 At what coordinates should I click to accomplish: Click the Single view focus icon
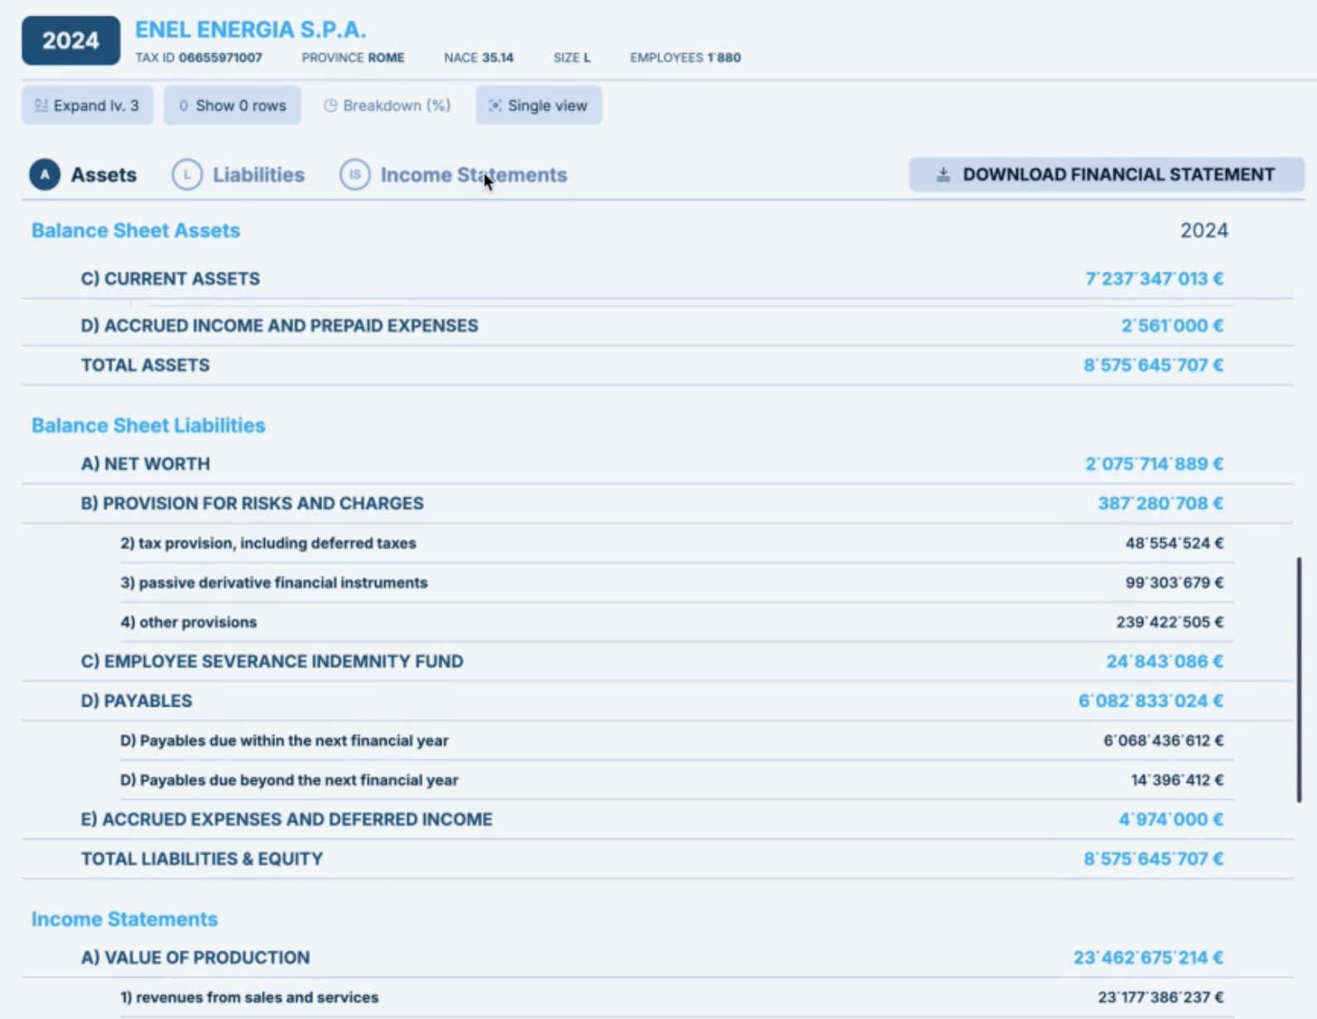tap(494, 105)
